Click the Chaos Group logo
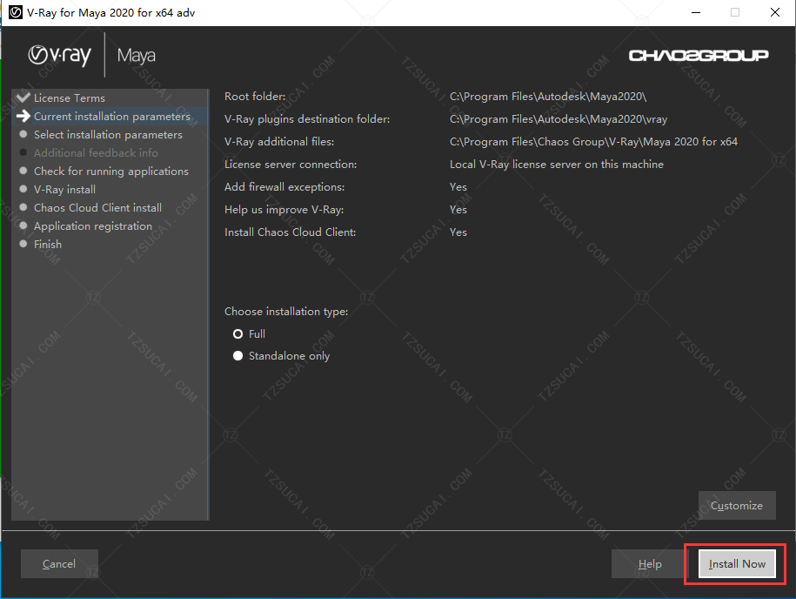796x599 pixels. coord(699,56)
